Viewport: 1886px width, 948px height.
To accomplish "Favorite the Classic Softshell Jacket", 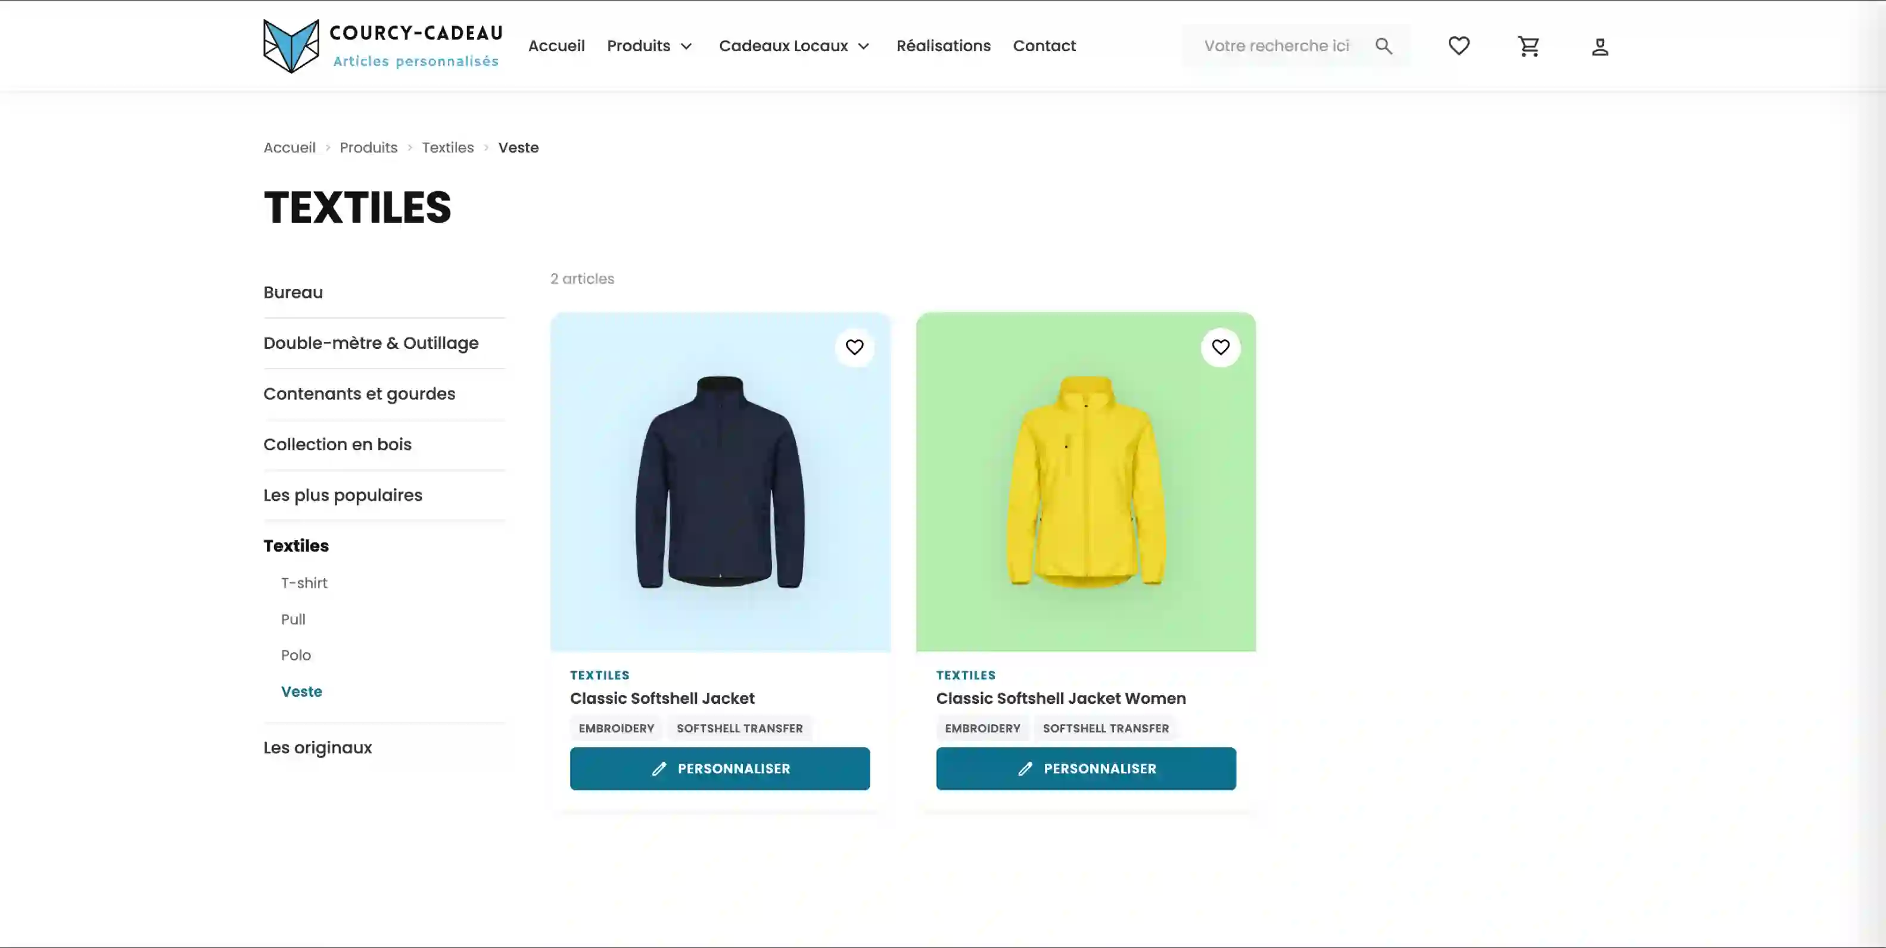I will [854, 347].
